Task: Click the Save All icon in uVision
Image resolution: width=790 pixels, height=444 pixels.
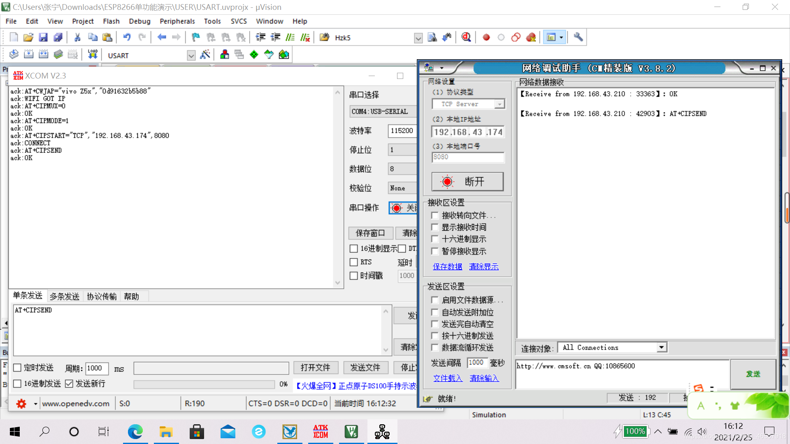Action: coord(58,37)
